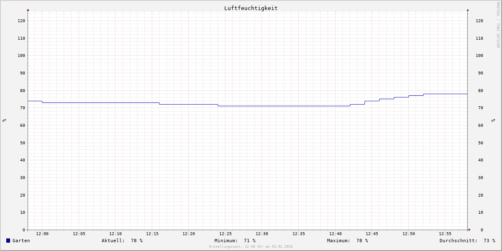
Task: Click the % unit label on the left axis
Action: (x=4, y=120)
